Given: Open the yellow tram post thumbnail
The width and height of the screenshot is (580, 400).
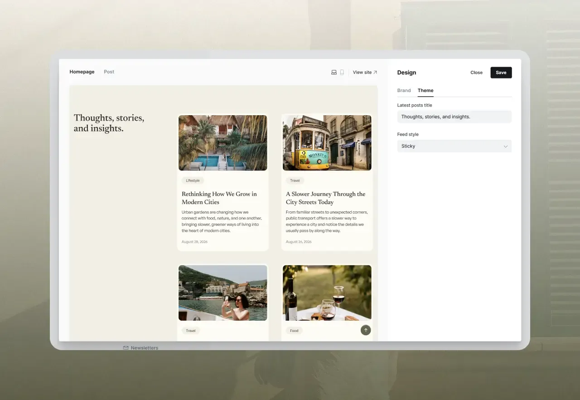Looking at the screenshot, I should 327,143.
